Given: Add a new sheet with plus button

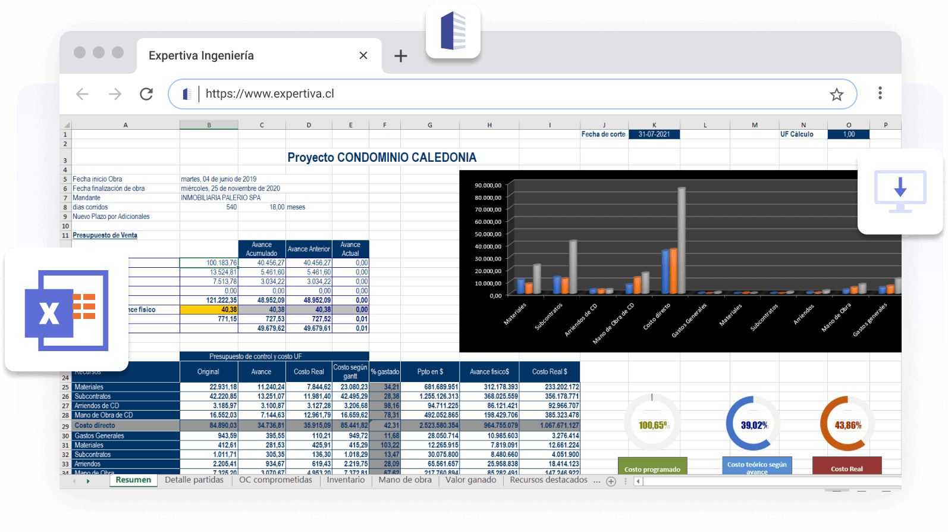Looking at the screenshot, I should tap(611, 481).
